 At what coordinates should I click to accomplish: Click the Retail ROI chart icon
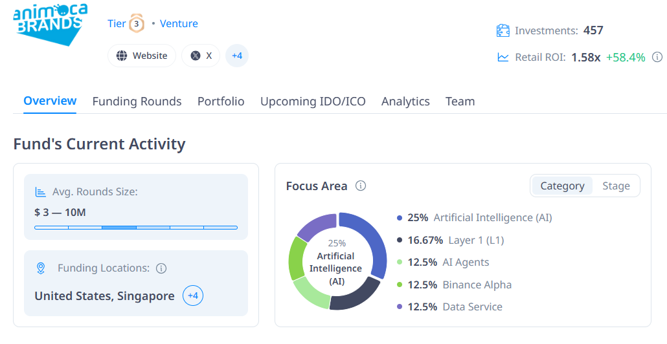coord(503,57)
